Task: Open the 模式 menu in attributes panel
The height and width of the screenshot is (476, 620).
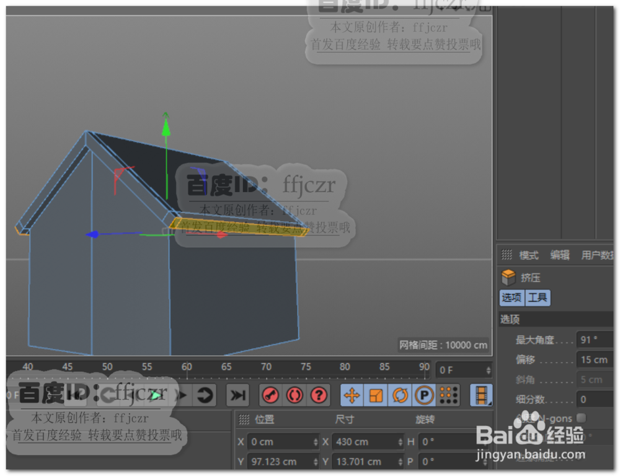Action: tap(529, 255)
